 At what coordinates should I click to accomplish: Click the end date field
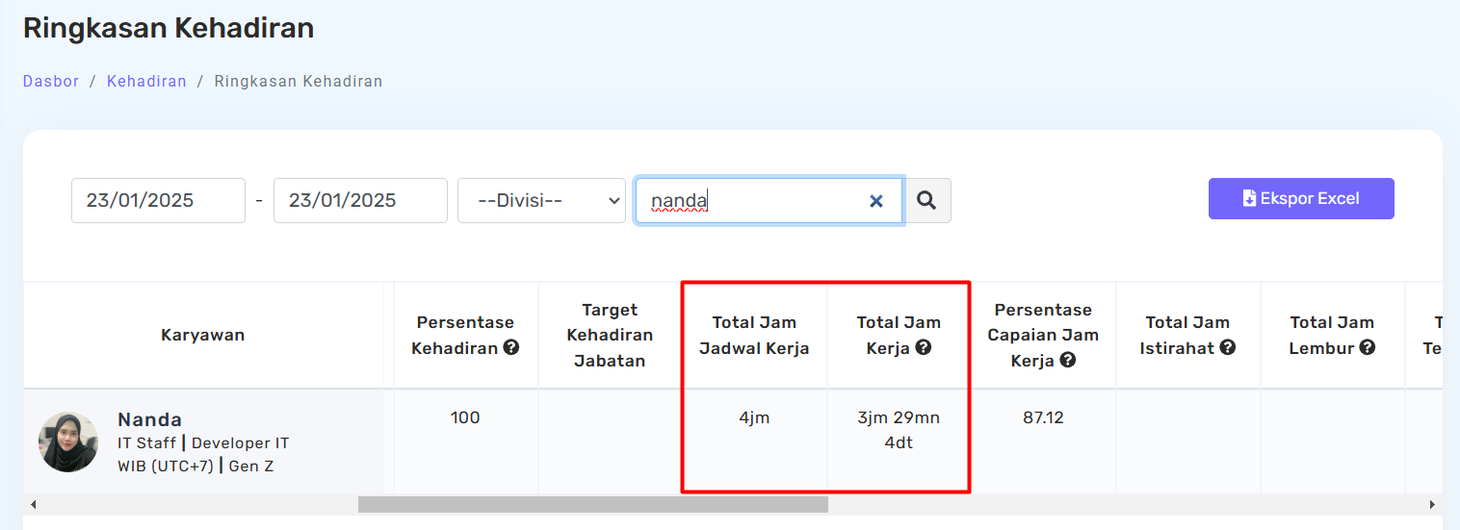point(360,200)
